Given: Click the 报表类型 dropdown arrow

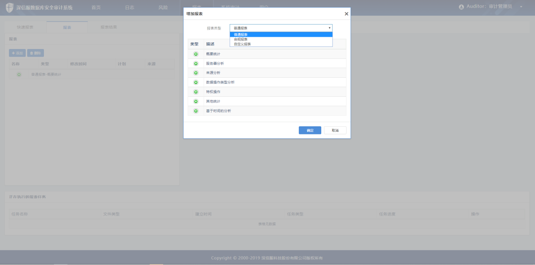Looking at the screenshot, I should (x=329, y=28).
